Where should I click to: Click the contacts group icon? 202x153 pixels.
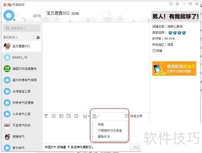[38, 37]
